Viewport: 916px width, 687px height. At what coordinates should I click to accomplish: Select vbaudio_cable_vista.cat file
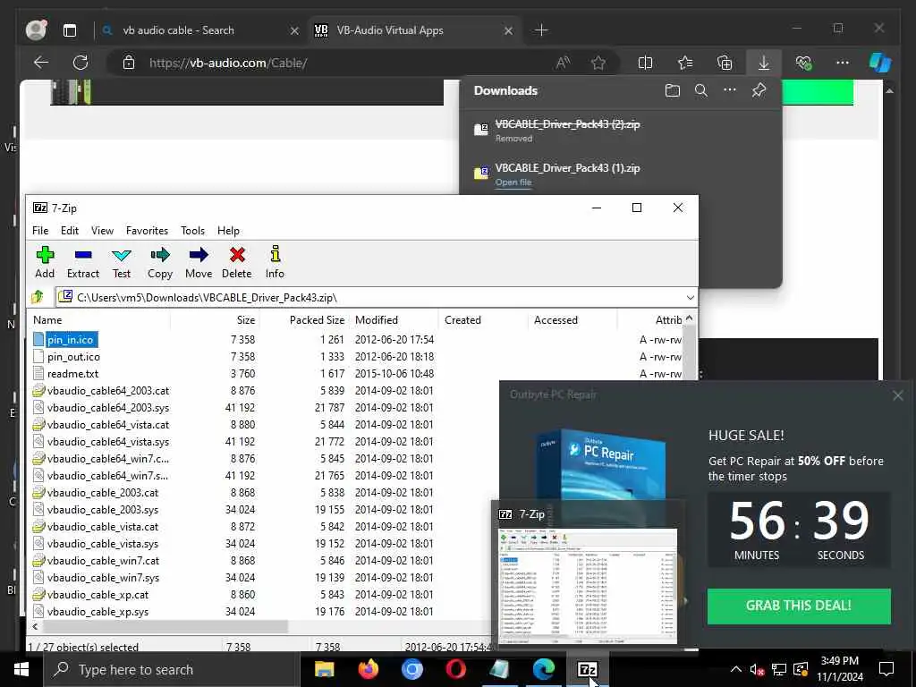click(x=103, y=527)
